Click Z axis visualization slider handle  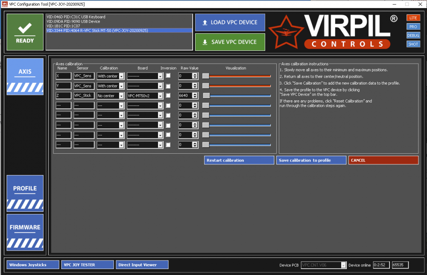point(207,96)
